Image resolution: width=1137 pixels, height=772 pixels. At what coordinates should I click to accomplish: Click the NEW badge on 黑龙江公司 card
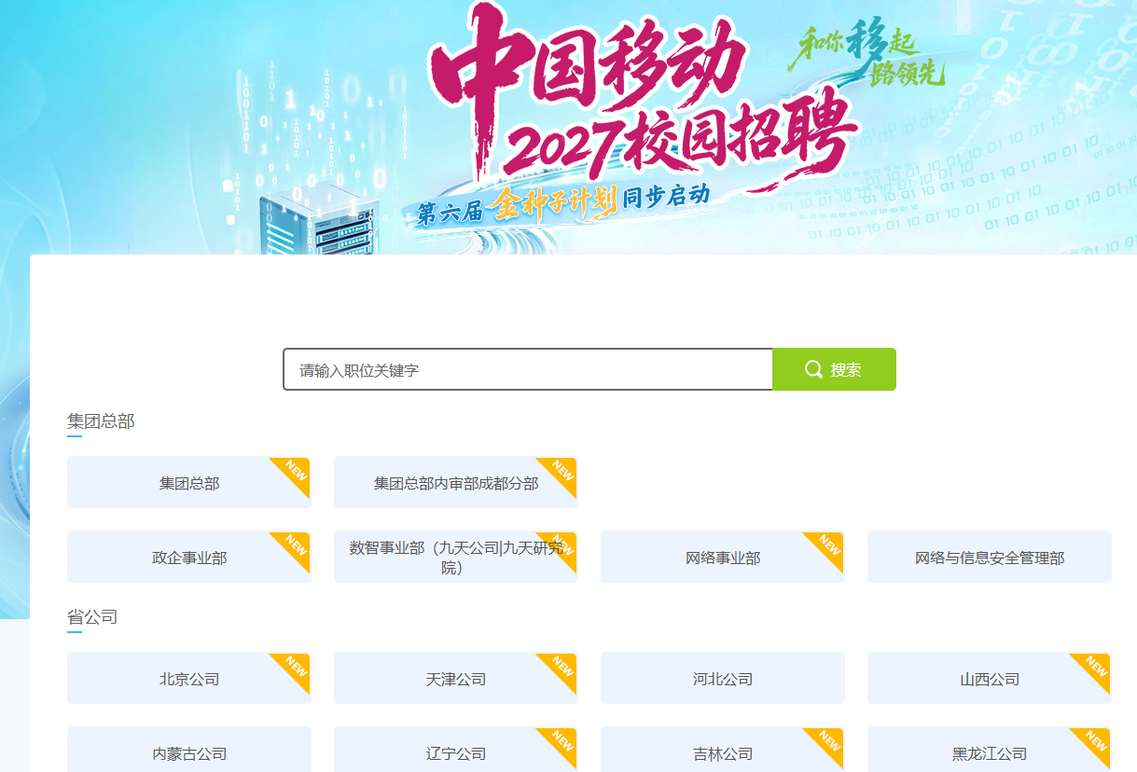[1095, 742]
